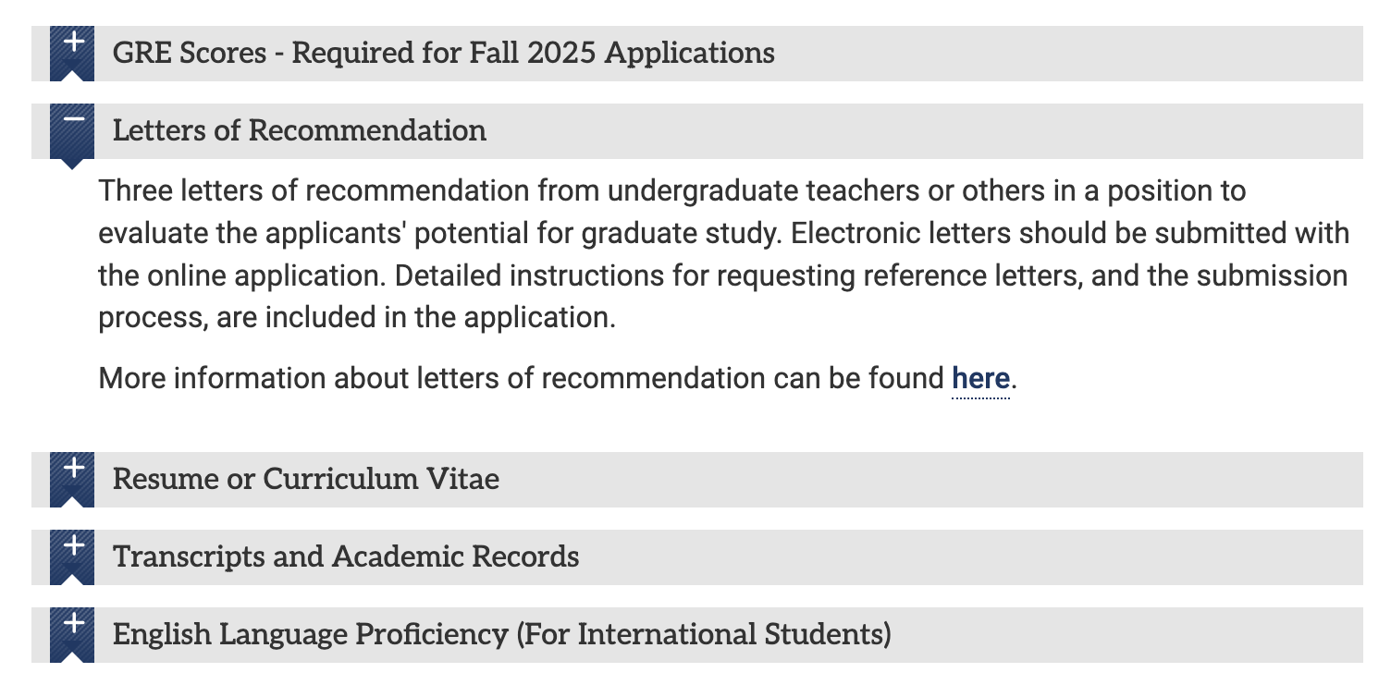
Task: Expand the English Language Proficiency heading text
Action: click(x=502, y=635)
